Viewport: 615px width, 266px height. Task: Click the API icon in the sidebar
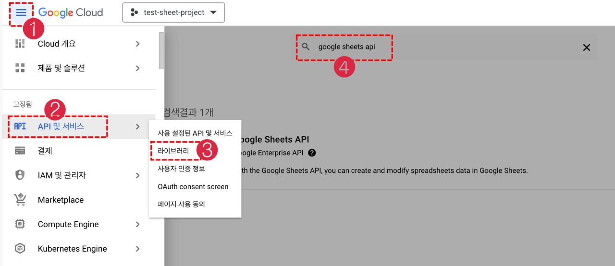click(x=20, y=126)
